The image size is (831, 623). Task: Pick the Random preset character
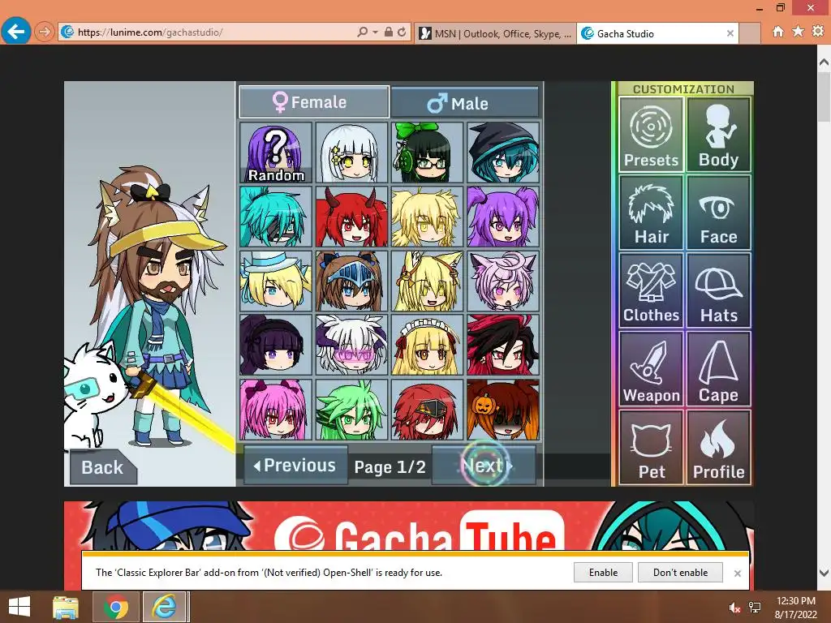[x=276, y=153]
